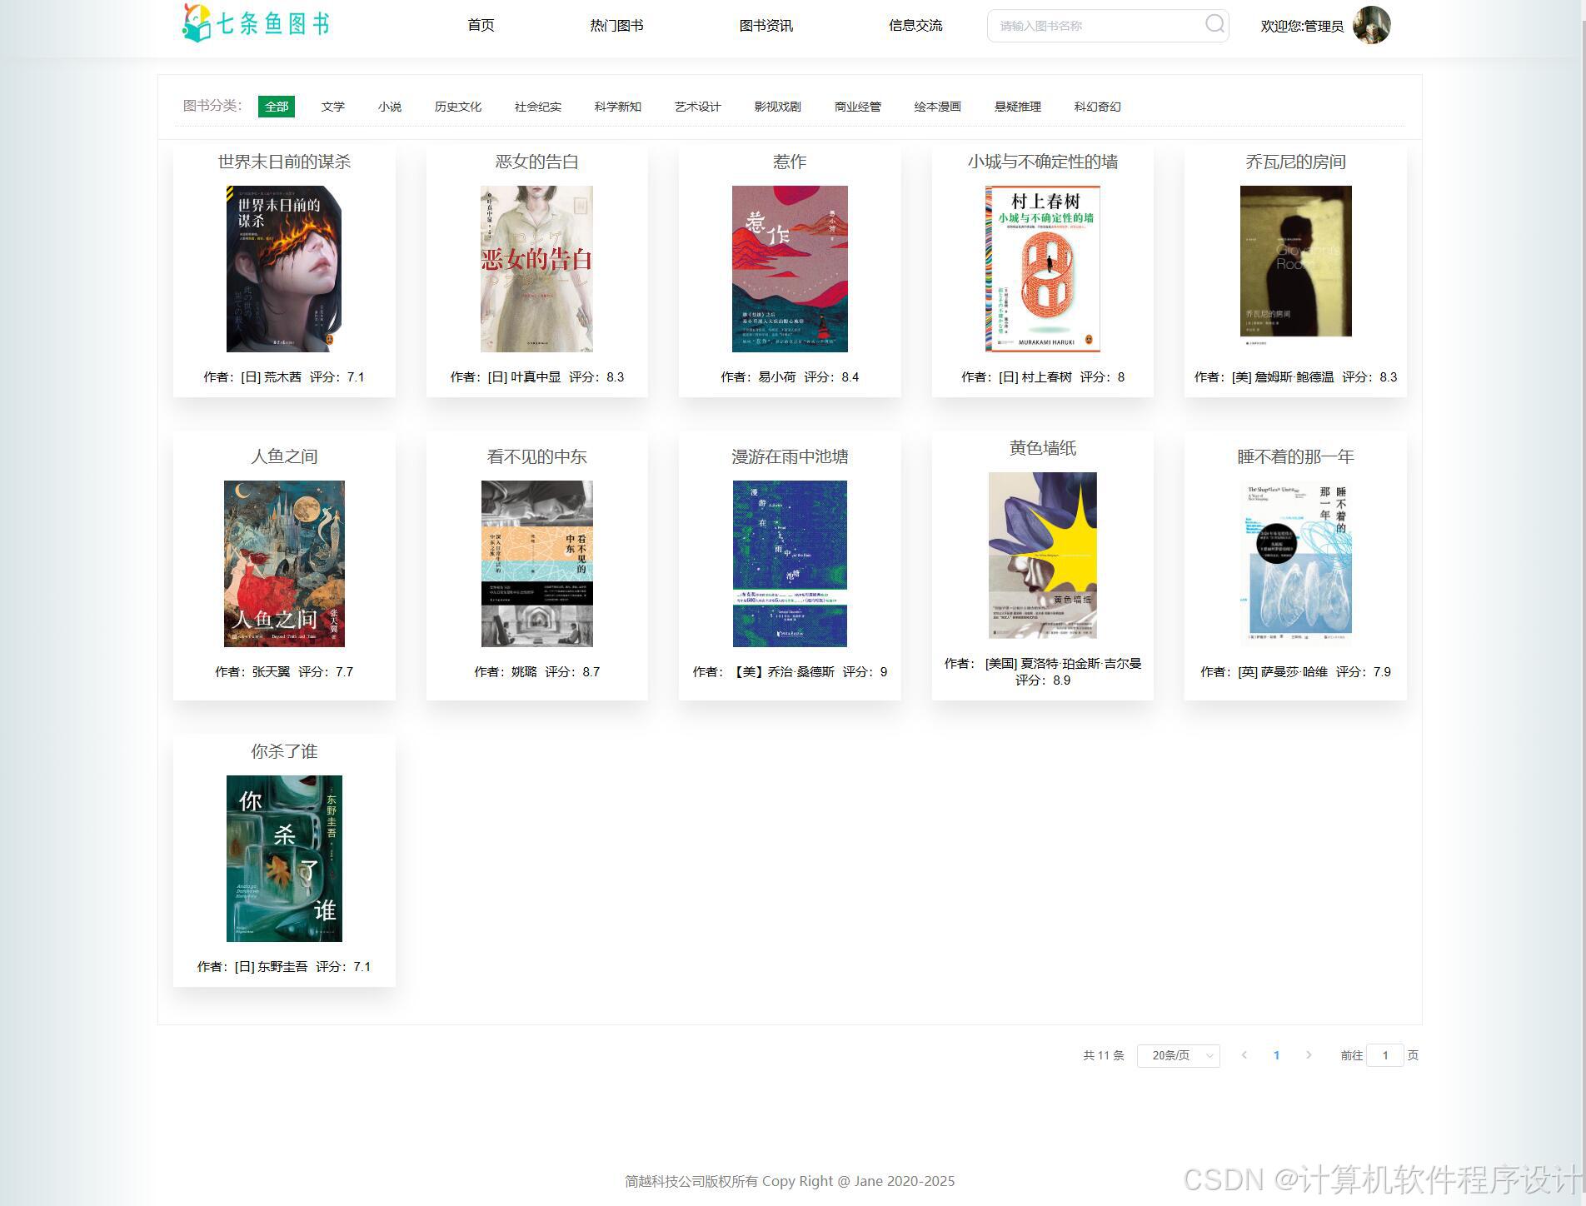Viewport: 1586px width, 1206px height.
Task: Click the title 小城与不确定性的墙
Action: tap(1043, 162)
